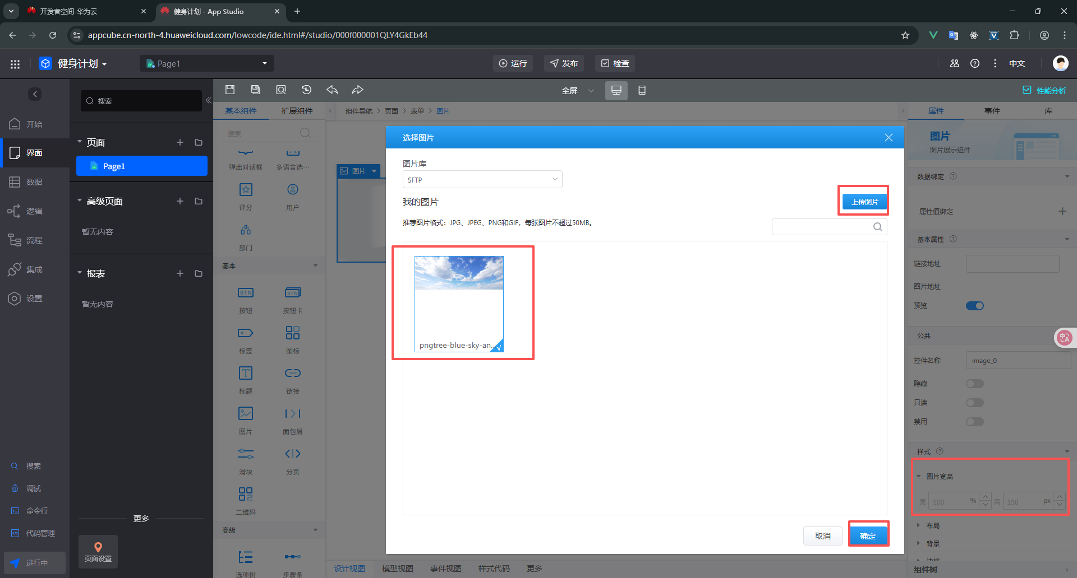
Task: Click the 取消 button
Action: 822,536
